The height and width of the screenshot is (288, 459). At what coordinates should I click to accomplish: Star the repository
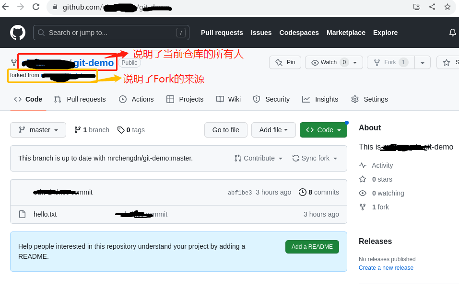pos(448,62)
